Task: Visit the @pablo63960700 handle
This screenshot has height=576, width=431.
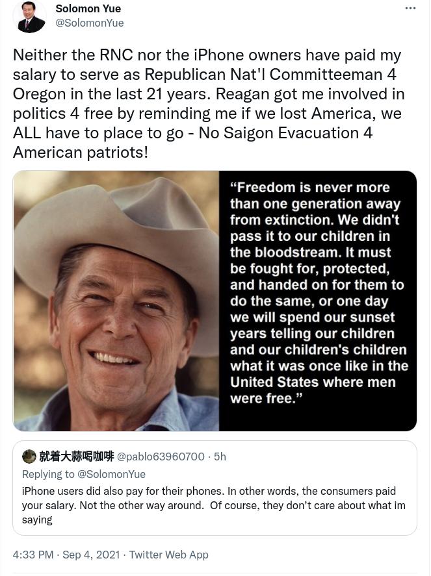Action: [x=161, y=457]
